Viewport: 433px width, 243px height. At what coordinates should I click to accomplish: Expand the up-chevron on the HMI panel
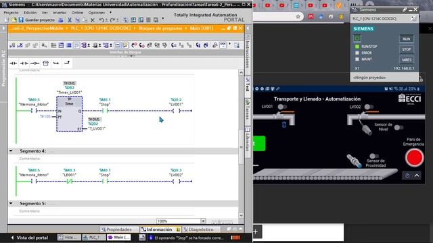point(417,175)
